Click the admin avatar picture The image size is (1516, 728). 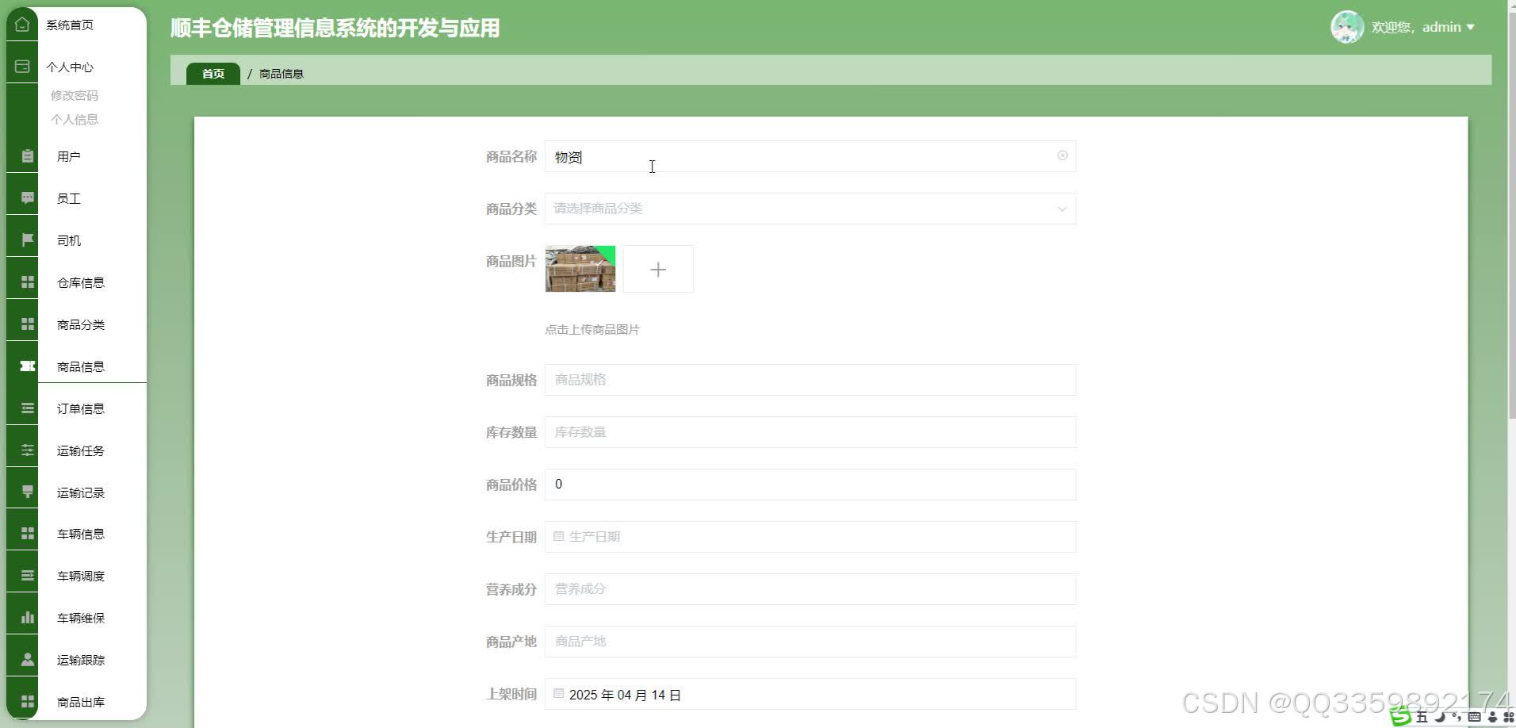[1347, 27]
